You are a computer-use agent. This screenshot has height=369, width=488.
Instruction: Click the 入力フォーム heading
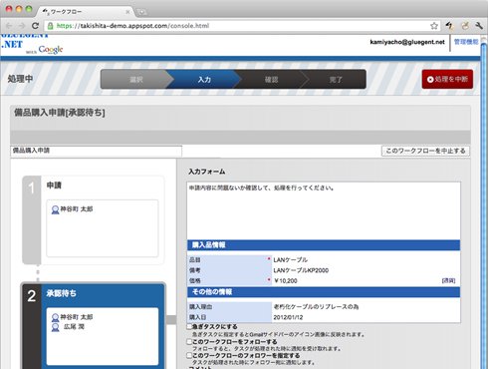[x=207, y=172]
